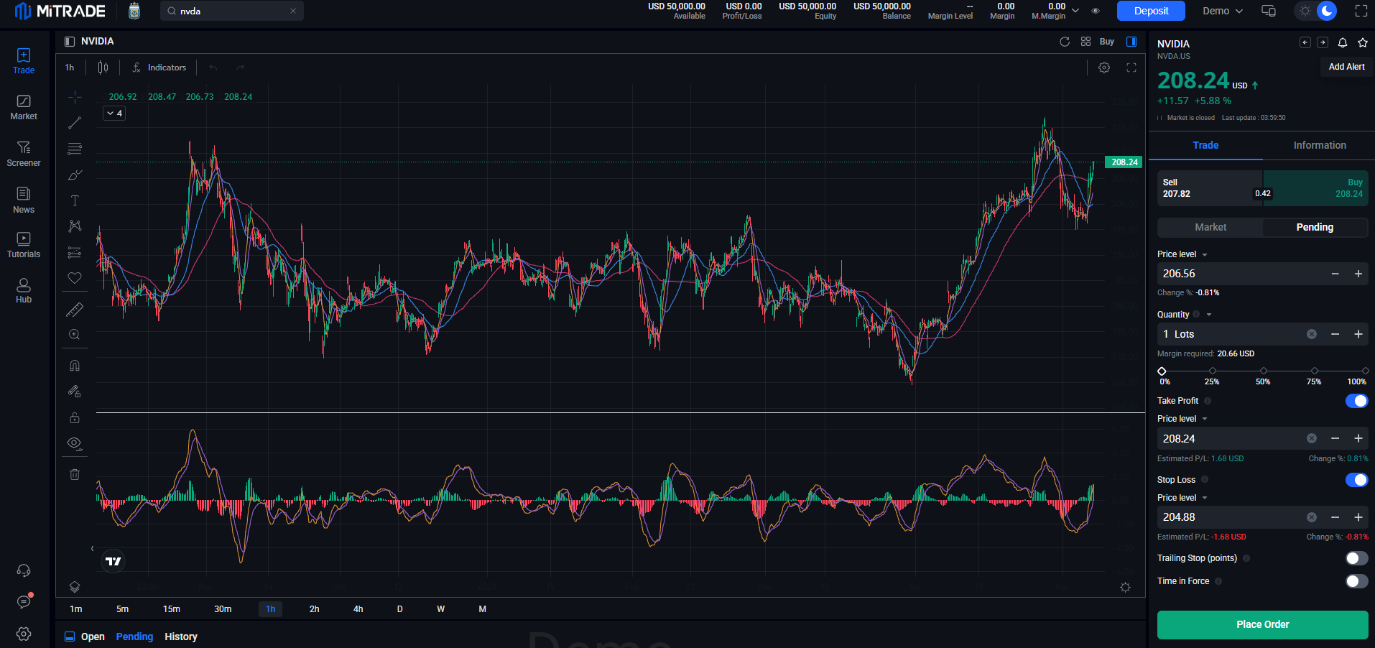Click the Deposit button
The height and width of the screenshot is (648, 1375).
click(1151, 11)
